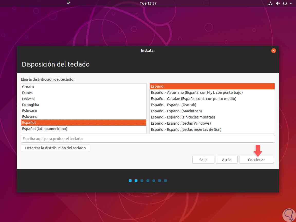The height and width of the screenshot is (222, 296).
Task: Pick Español - Español (Dvorak)
Action: (212, 105)
